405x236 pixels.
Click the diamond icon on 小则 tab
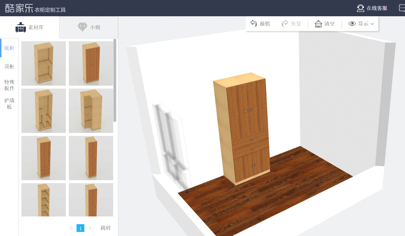click(x=82, y=27)
